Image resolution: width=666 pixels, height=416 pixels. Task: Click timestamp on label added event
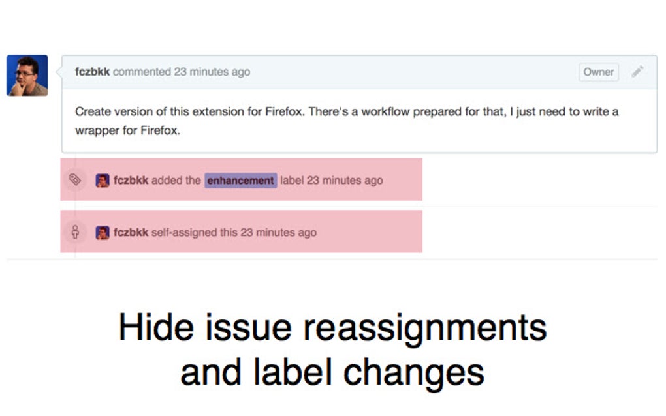tap(345, 181)
